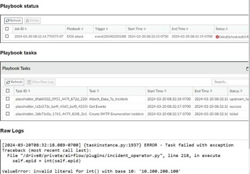Toggle select-all checkbox in Playbook Tasks table
This screenshot has height=174, width=250.
[x=7, y=91]
